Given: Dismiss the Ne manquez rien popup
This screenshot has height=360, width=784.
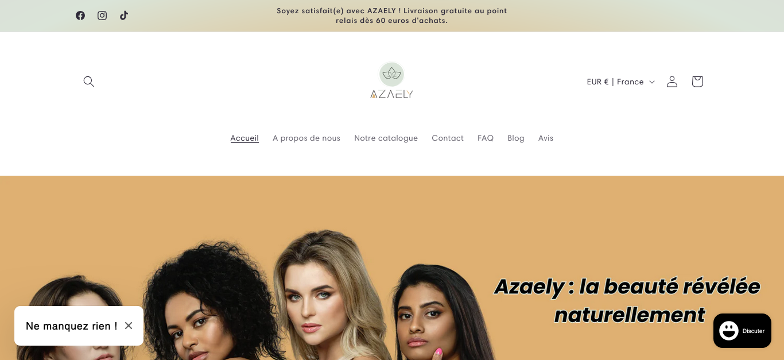Looking at the screenshot, I should pyautogui.click(x=129, y=326).
